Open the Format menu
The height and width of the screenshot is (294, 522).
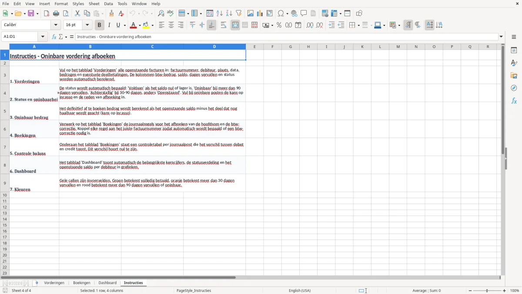pyautogui.click(x=61, y=3)
